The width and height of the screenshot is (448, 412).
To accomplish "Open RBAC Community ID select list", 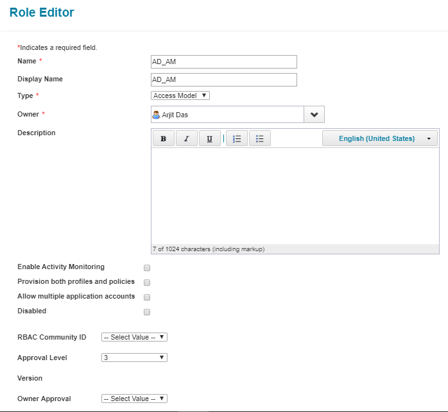I will coord(134,337).
